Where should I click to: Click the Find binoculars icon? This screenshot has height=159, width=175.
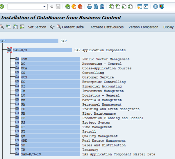click(96, 7)
